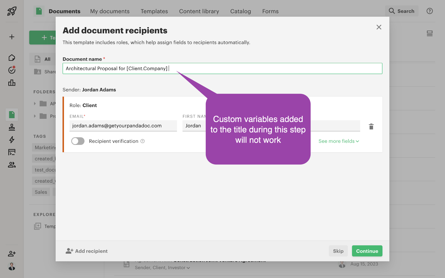Expand See more fields
The height and width of the screenshot is (278, 445).
338,141
